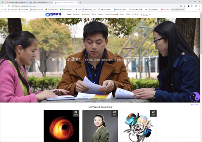Open a new browser tab
Image resolution: width=202 pixels, height=142 pixels.
point(80,3)
